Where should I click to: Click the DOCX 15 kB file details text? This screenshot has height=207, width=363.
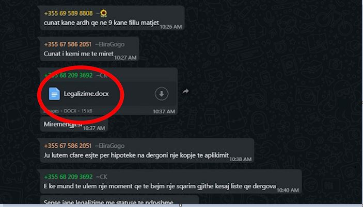click(78, 111)
